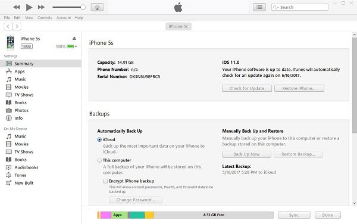Click the Capacity value 14.91 GB
This screenshot has width=357, height=224.
click(126, 63)
